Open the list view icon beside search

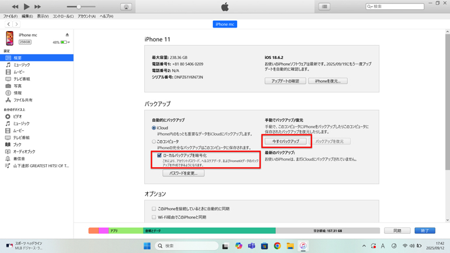324,7
